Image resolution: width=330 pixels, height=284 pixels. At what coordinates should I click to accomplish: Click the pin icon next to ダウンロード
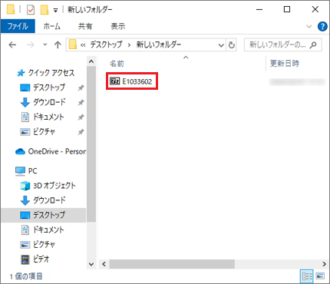81,103
